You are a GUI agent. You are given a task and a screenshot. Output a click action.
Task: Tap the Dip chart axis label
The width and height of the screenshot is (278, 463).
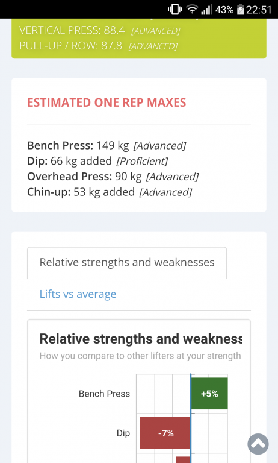click(123, 433)
